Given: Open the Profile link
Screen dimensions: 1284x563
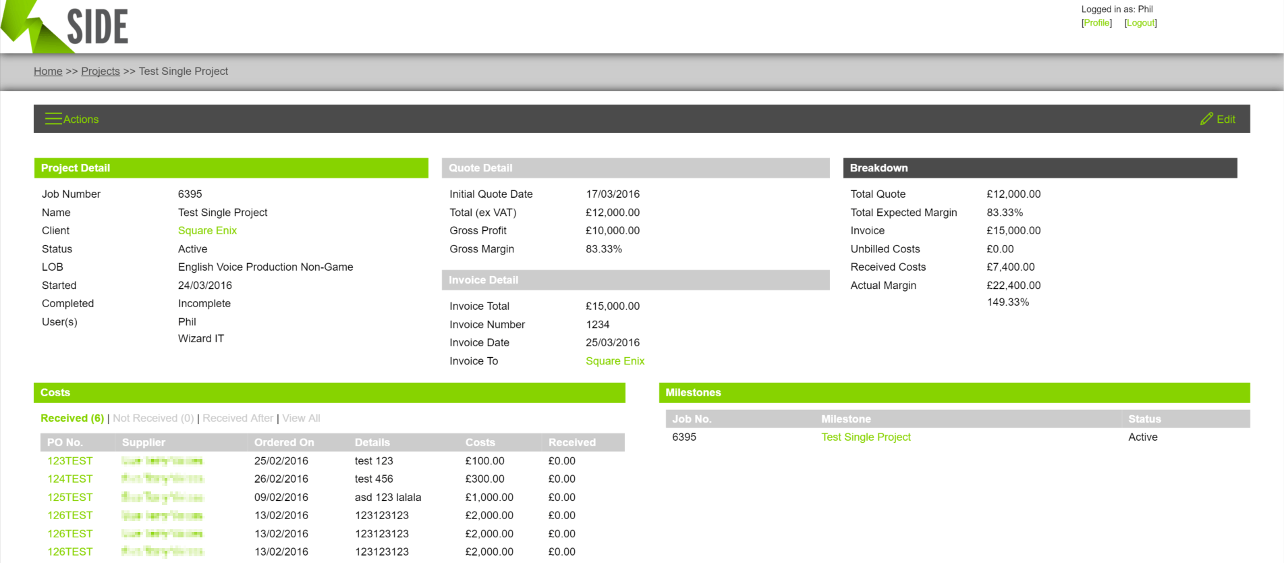Looking at the screenshot, I should pos(1096,23).
